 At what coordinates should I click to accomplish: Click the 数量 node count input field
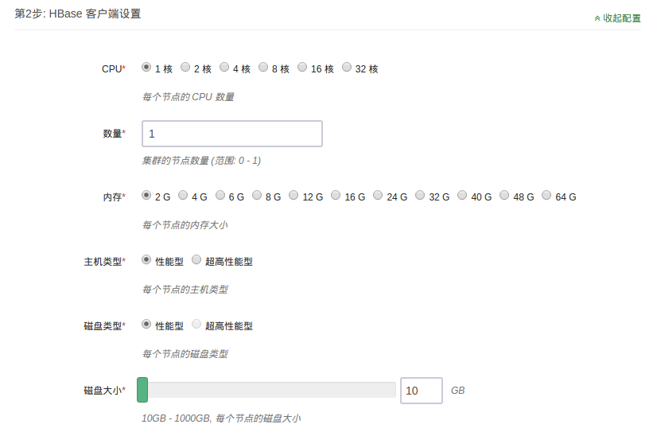point(232,134)
